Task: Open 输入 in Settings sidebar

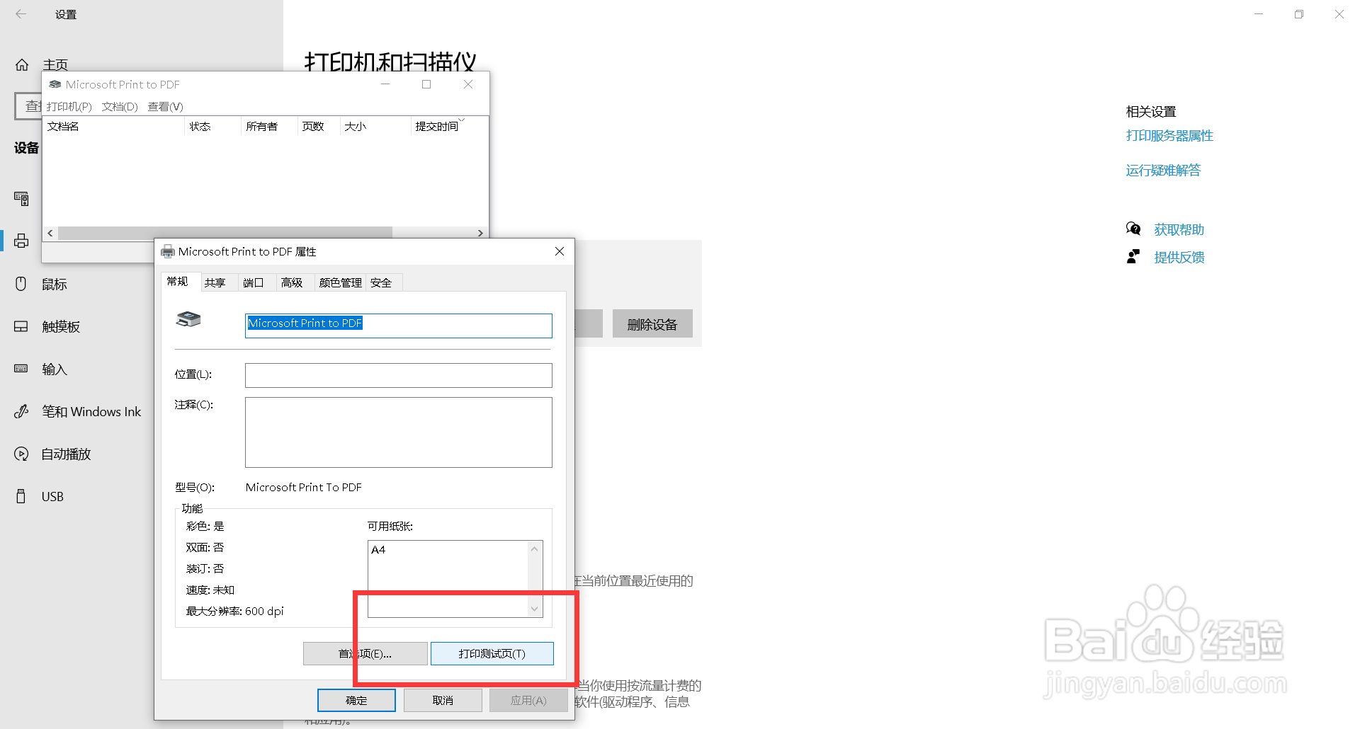Action: point(54,369)
